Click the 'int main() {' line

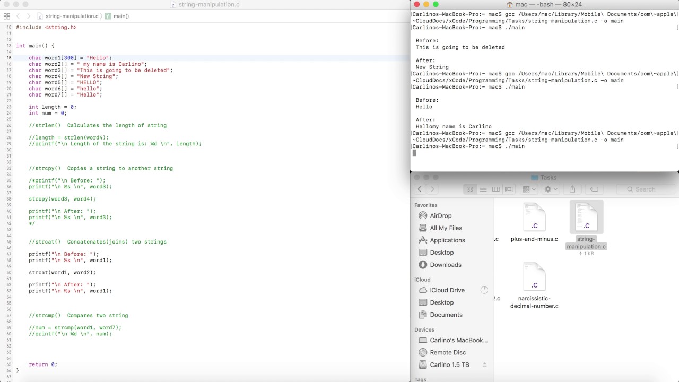tap(35, 46)
